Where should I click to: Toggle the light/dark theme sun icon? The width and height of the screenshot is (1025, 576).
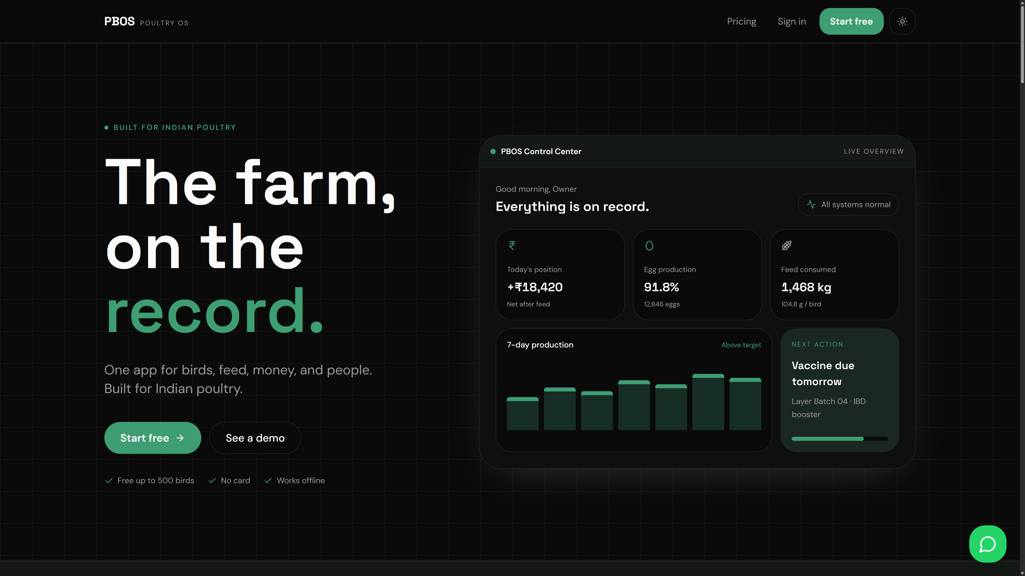point(902,21)
